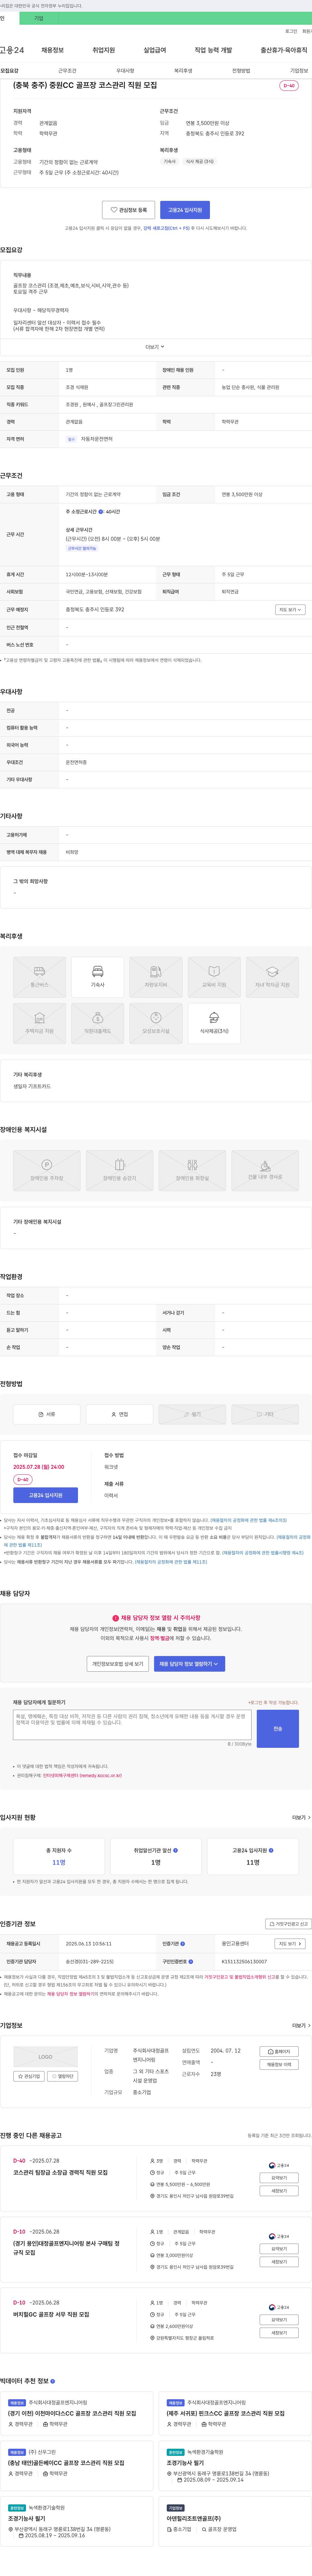Open the 실업급여 main menu
Image resolution: width=312 pixels, height=2576 pixels.
(x=154, y=50)
